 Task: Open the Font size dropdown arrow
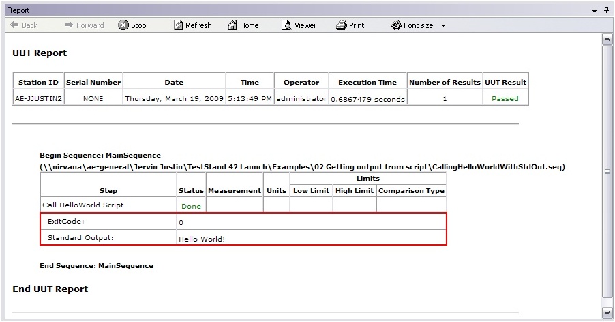(x=443, y=26)
